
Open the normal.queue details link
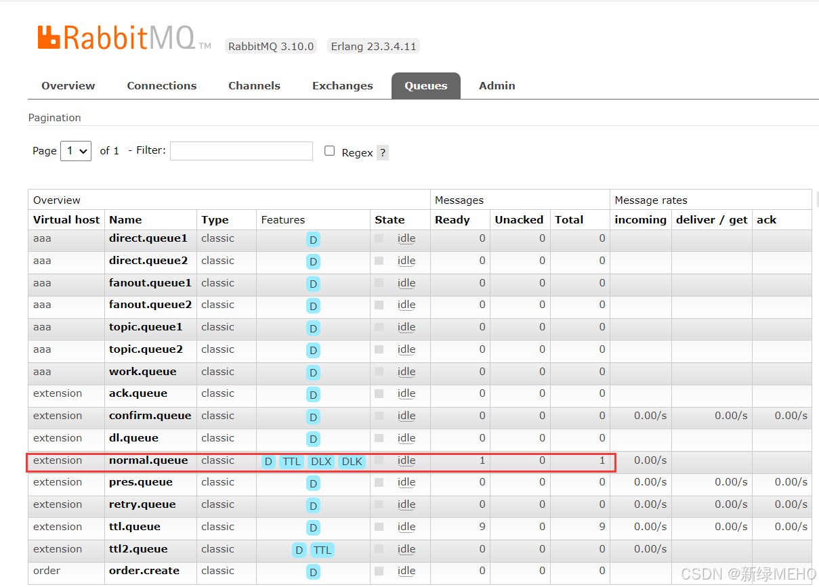tap(148, 460)
